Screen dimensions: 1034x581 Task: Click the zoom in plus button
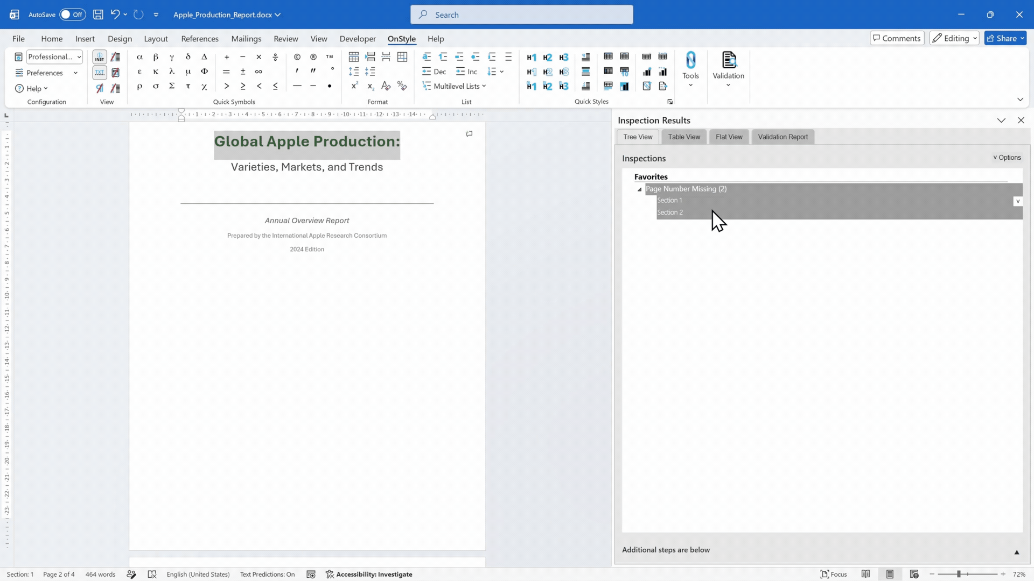(1003, 574)
